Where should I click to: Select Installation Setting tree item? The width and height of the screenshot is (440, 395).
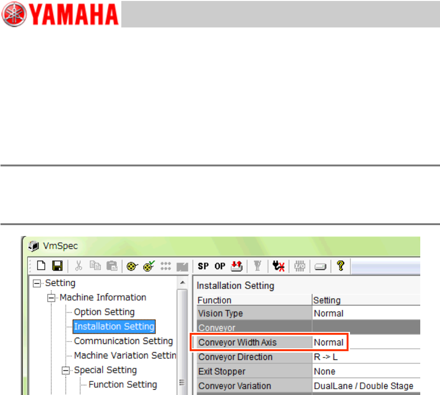[114, 327]
